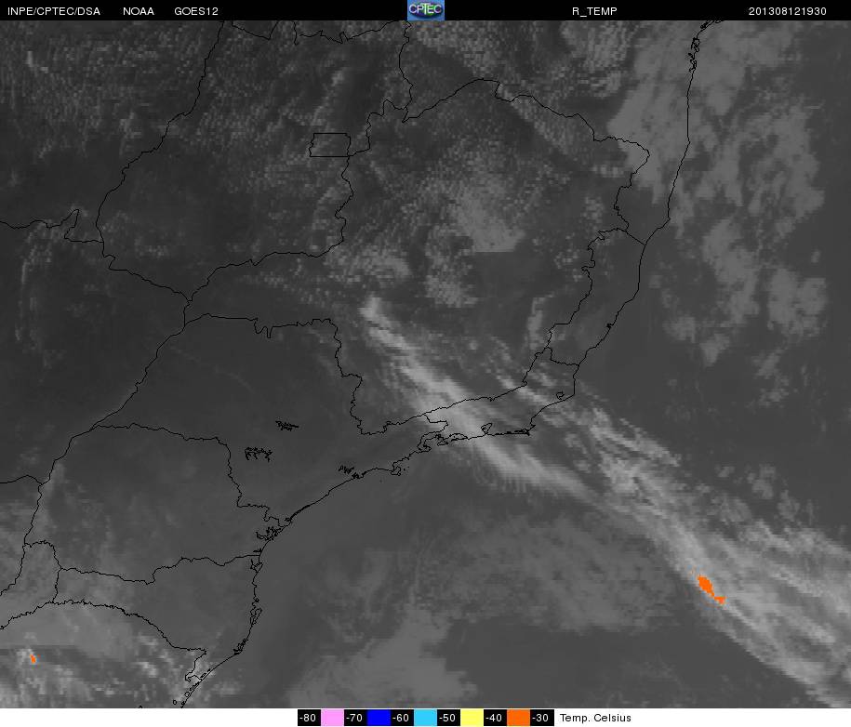Select the GOES12 satellite label
This screenshot has width=851, height=727.
196,11
